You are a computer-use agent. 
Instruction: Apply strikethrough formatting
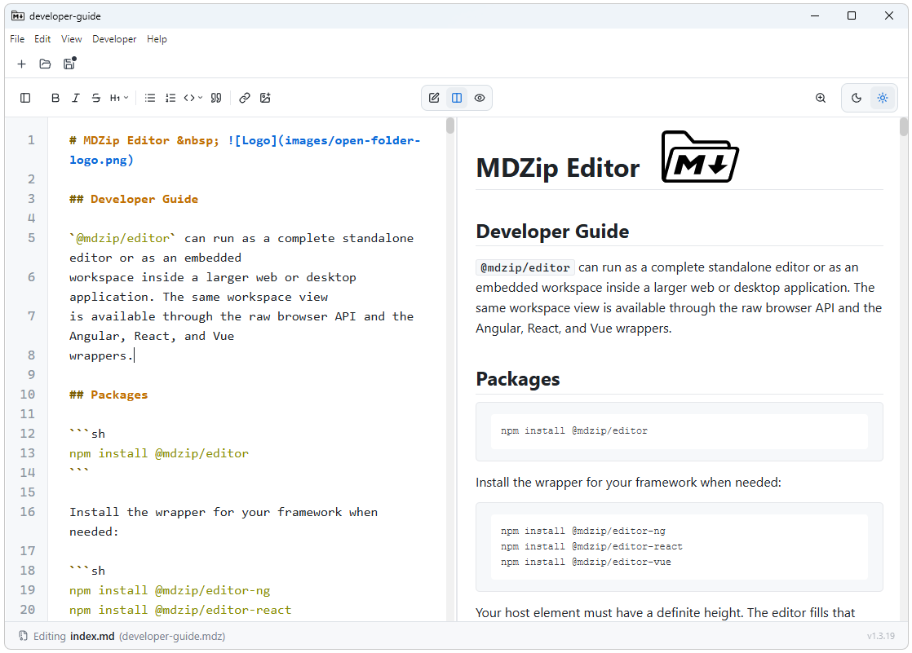click(x=96, y=98)
